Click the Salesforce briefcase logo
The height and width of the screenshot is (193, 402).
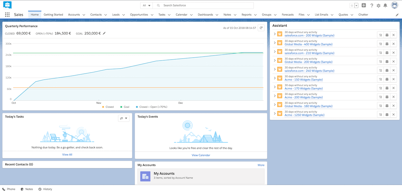(7, 5)
